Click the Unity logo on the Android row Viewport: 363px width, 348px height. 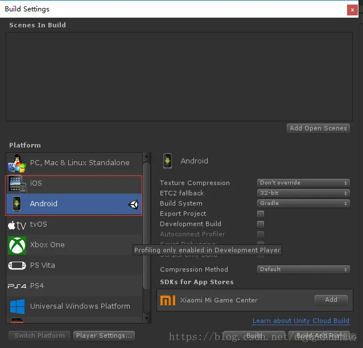pos(134,204)
